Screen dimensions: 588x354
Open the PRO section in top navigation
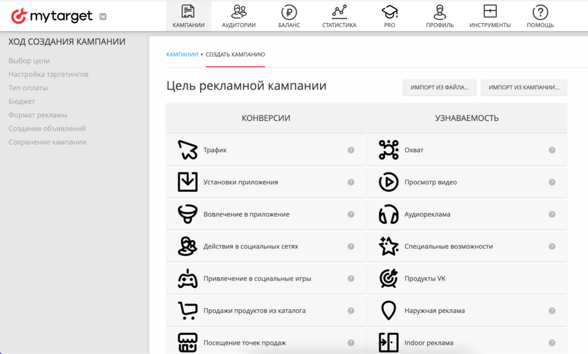coord(389,15)
